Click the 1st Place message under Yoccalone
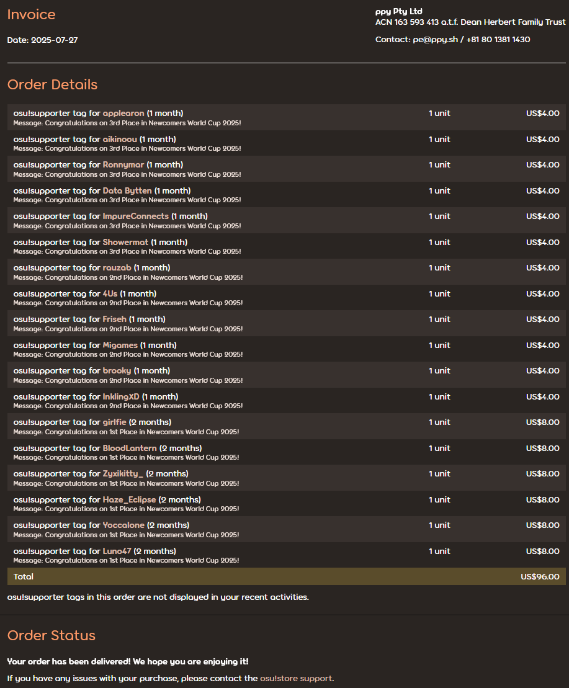Viewport: 569px width, 688px height. pos(127,535)
